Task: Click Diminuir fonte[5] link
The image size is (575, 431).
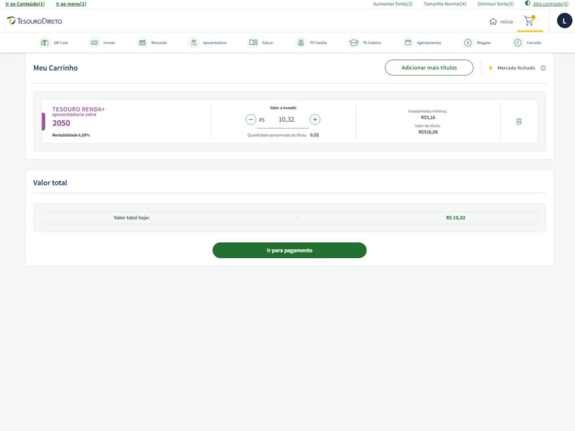Action: tap(495, 4)
